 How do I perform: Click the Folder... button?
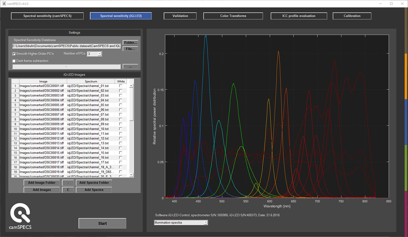pyautogui.click(x=131, y=43)
